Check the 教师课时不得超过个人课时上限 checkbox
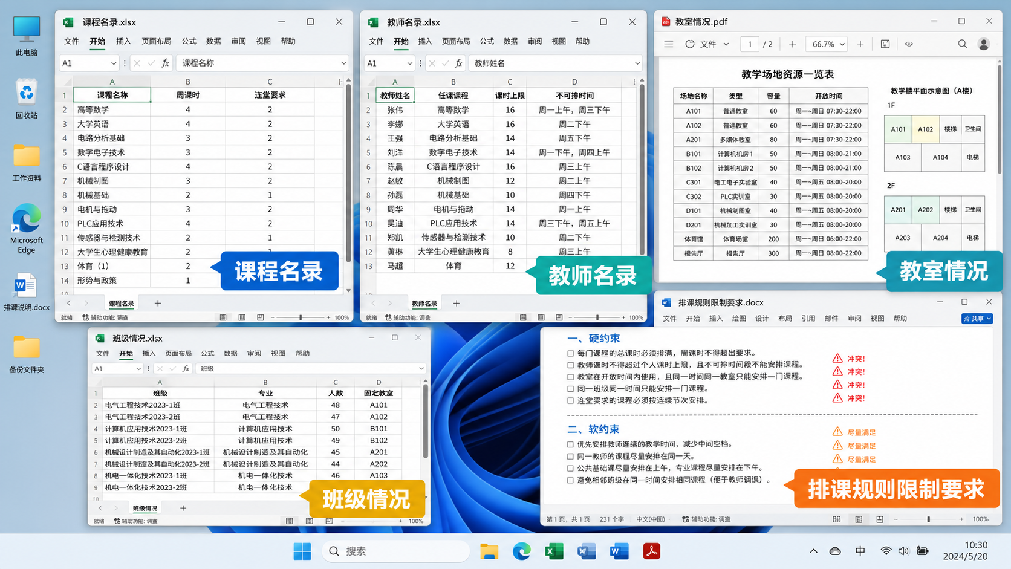The height and width of the screenshot is (569, 1011). pyautogui.click(x=570, y=365)
